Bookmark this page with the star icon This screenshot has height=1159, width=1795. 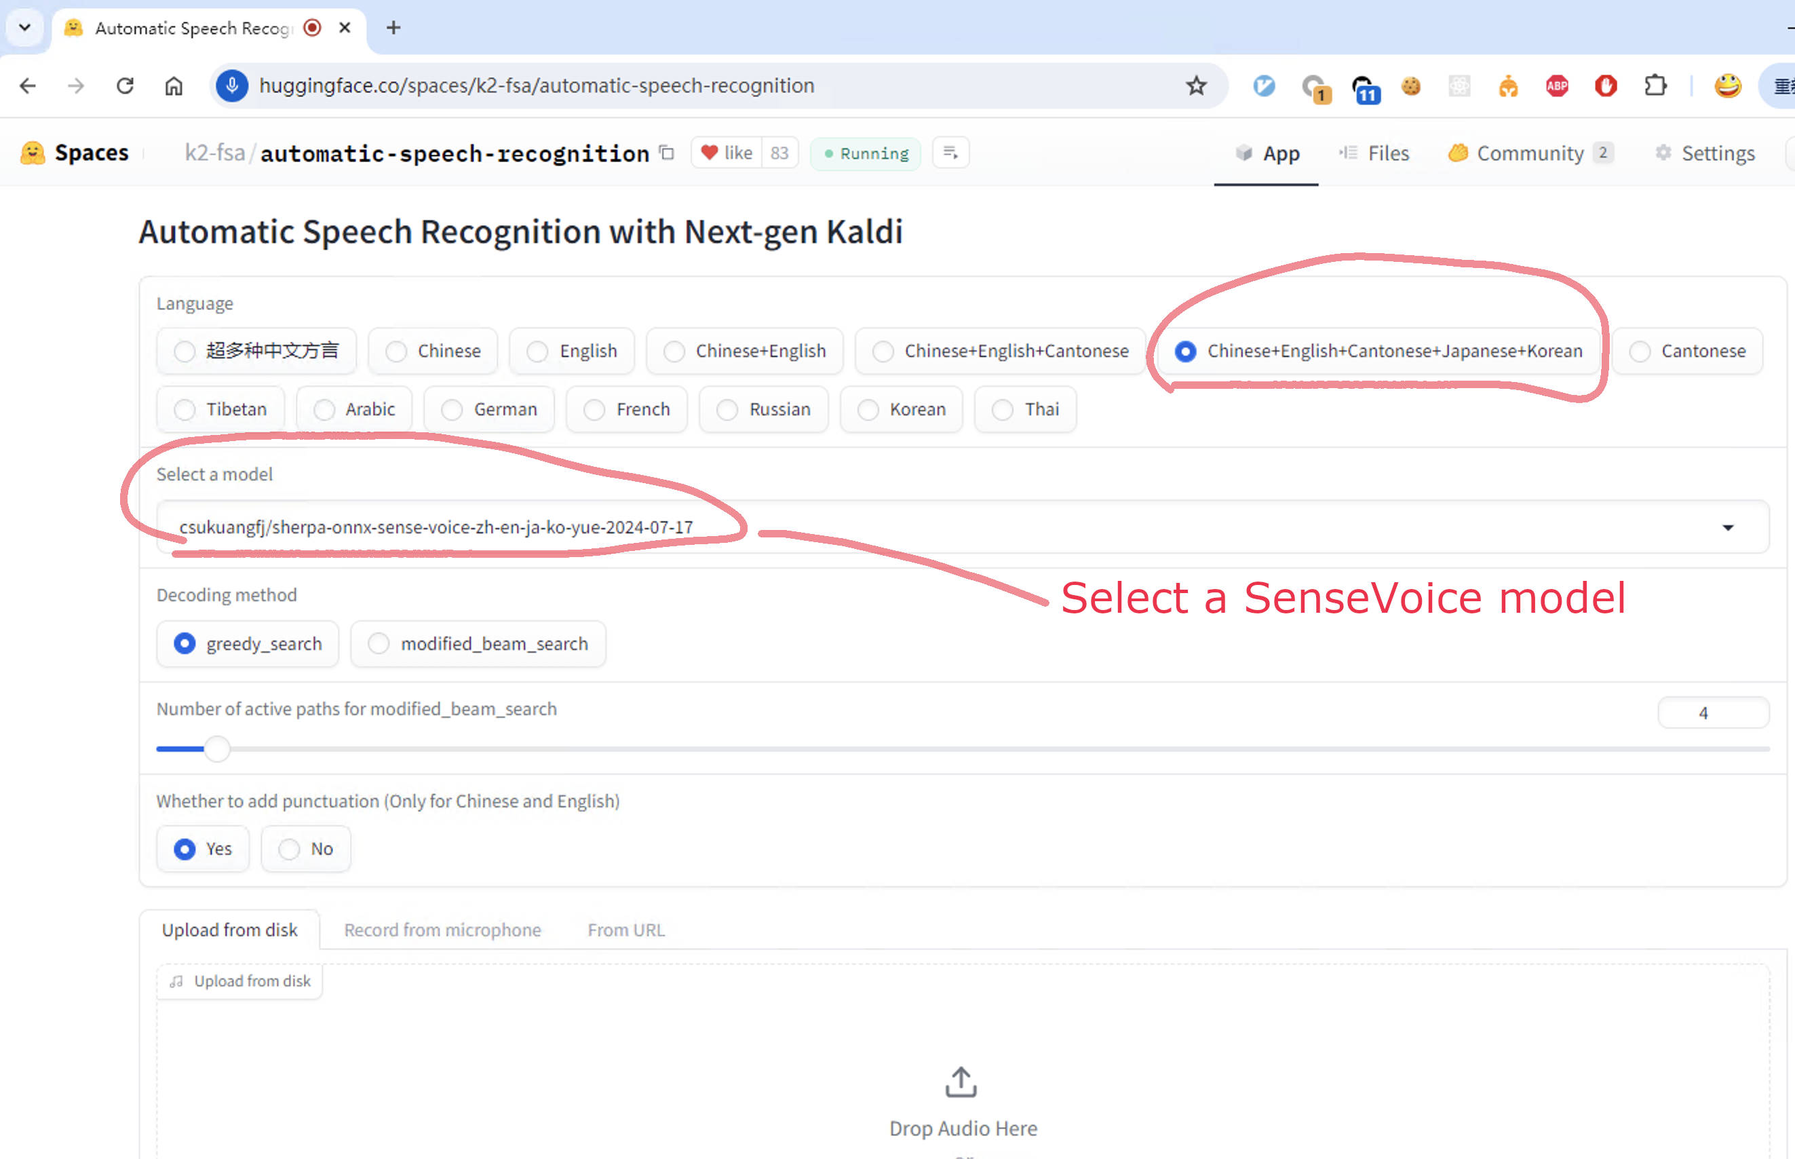click(1195, 85)
